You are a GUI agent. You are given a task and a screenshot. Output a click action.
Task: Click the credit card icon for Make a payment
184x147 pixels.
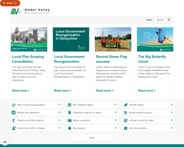[70, 120]
